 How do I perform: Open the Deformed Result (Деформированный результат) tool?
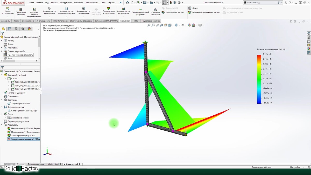click(140, 9)
